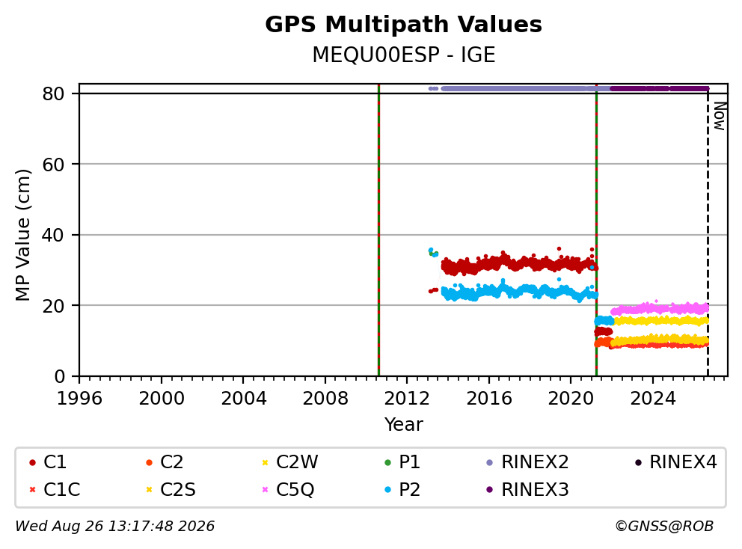This screenshot has width=742, height=549.
Task: Click the P1 legend entry
Action: click(402, 462)
